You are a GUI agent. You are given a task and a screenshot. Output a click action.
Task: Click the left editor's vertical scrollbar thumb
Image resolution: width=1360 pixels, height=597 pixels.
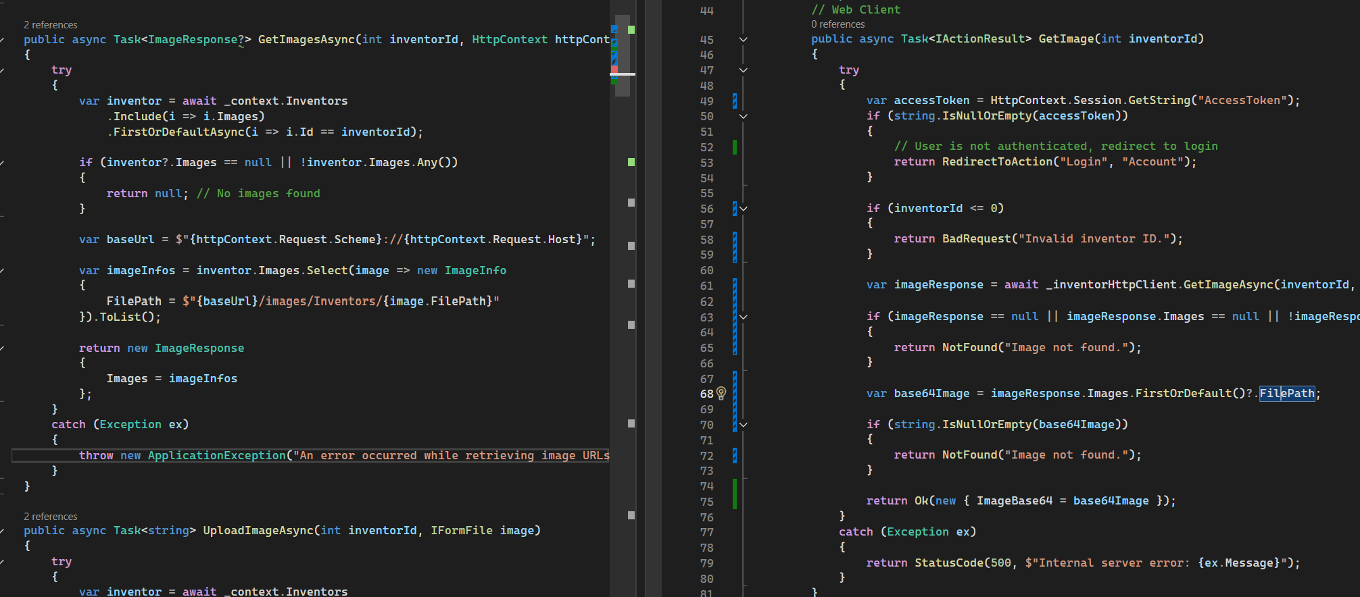[623, 55]
